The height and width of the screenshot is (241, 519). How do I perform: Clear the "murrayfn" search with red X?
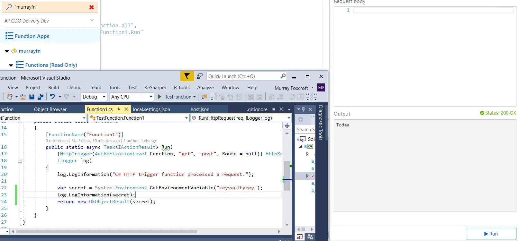[x=92, y=7]
